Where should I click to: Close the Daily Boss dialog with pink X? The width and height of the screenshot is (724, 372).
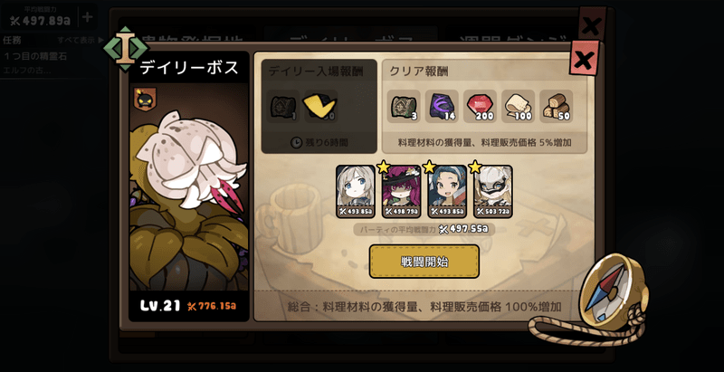584,58
